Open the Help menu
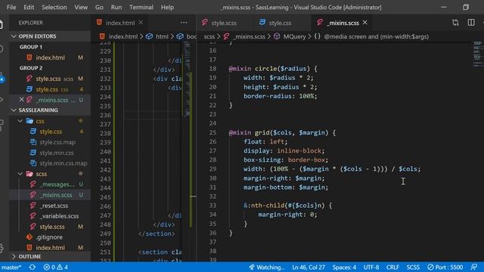The width and height of the screenshot is (484, 272). tap(167, 7)
